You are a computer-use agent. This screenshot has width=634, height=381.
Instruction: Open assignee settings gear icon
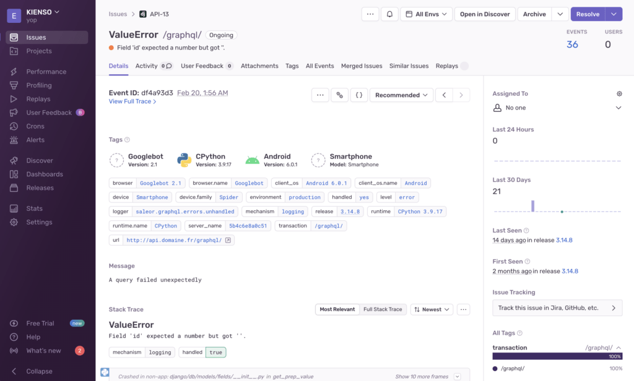[619, 94]
